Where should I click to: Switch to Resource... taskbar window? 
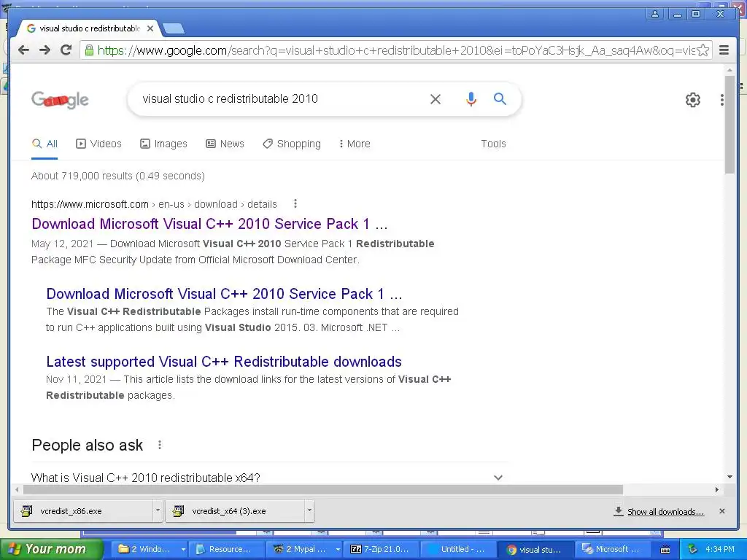coord(228,549)
